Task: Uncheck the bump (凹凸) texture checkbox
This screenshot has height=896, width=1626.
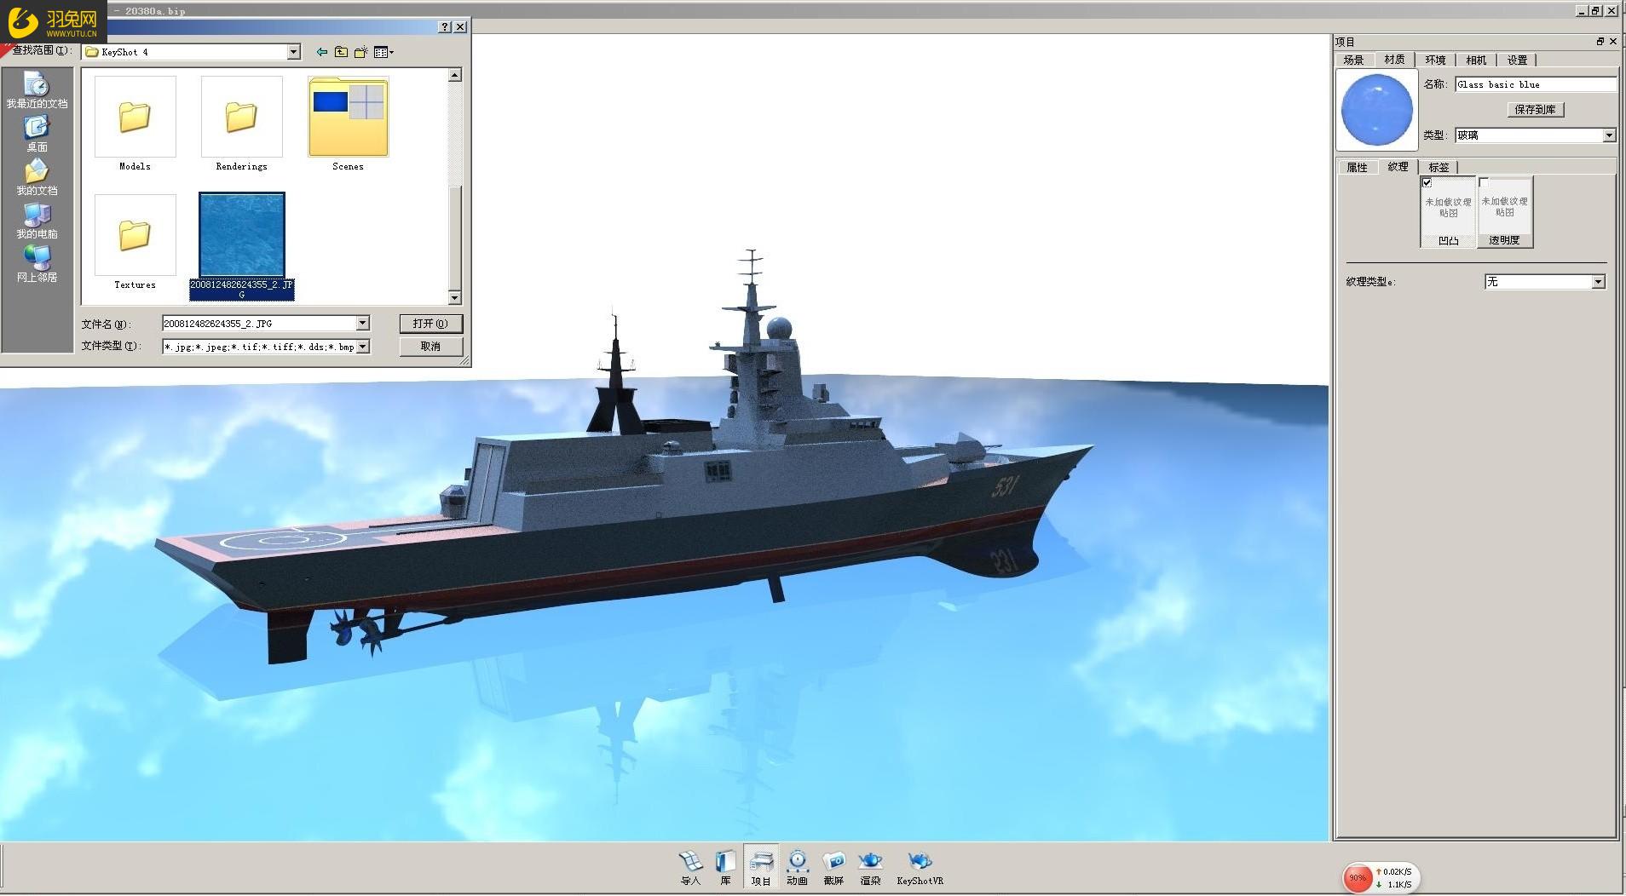Action: click(x=1427, y=183)
